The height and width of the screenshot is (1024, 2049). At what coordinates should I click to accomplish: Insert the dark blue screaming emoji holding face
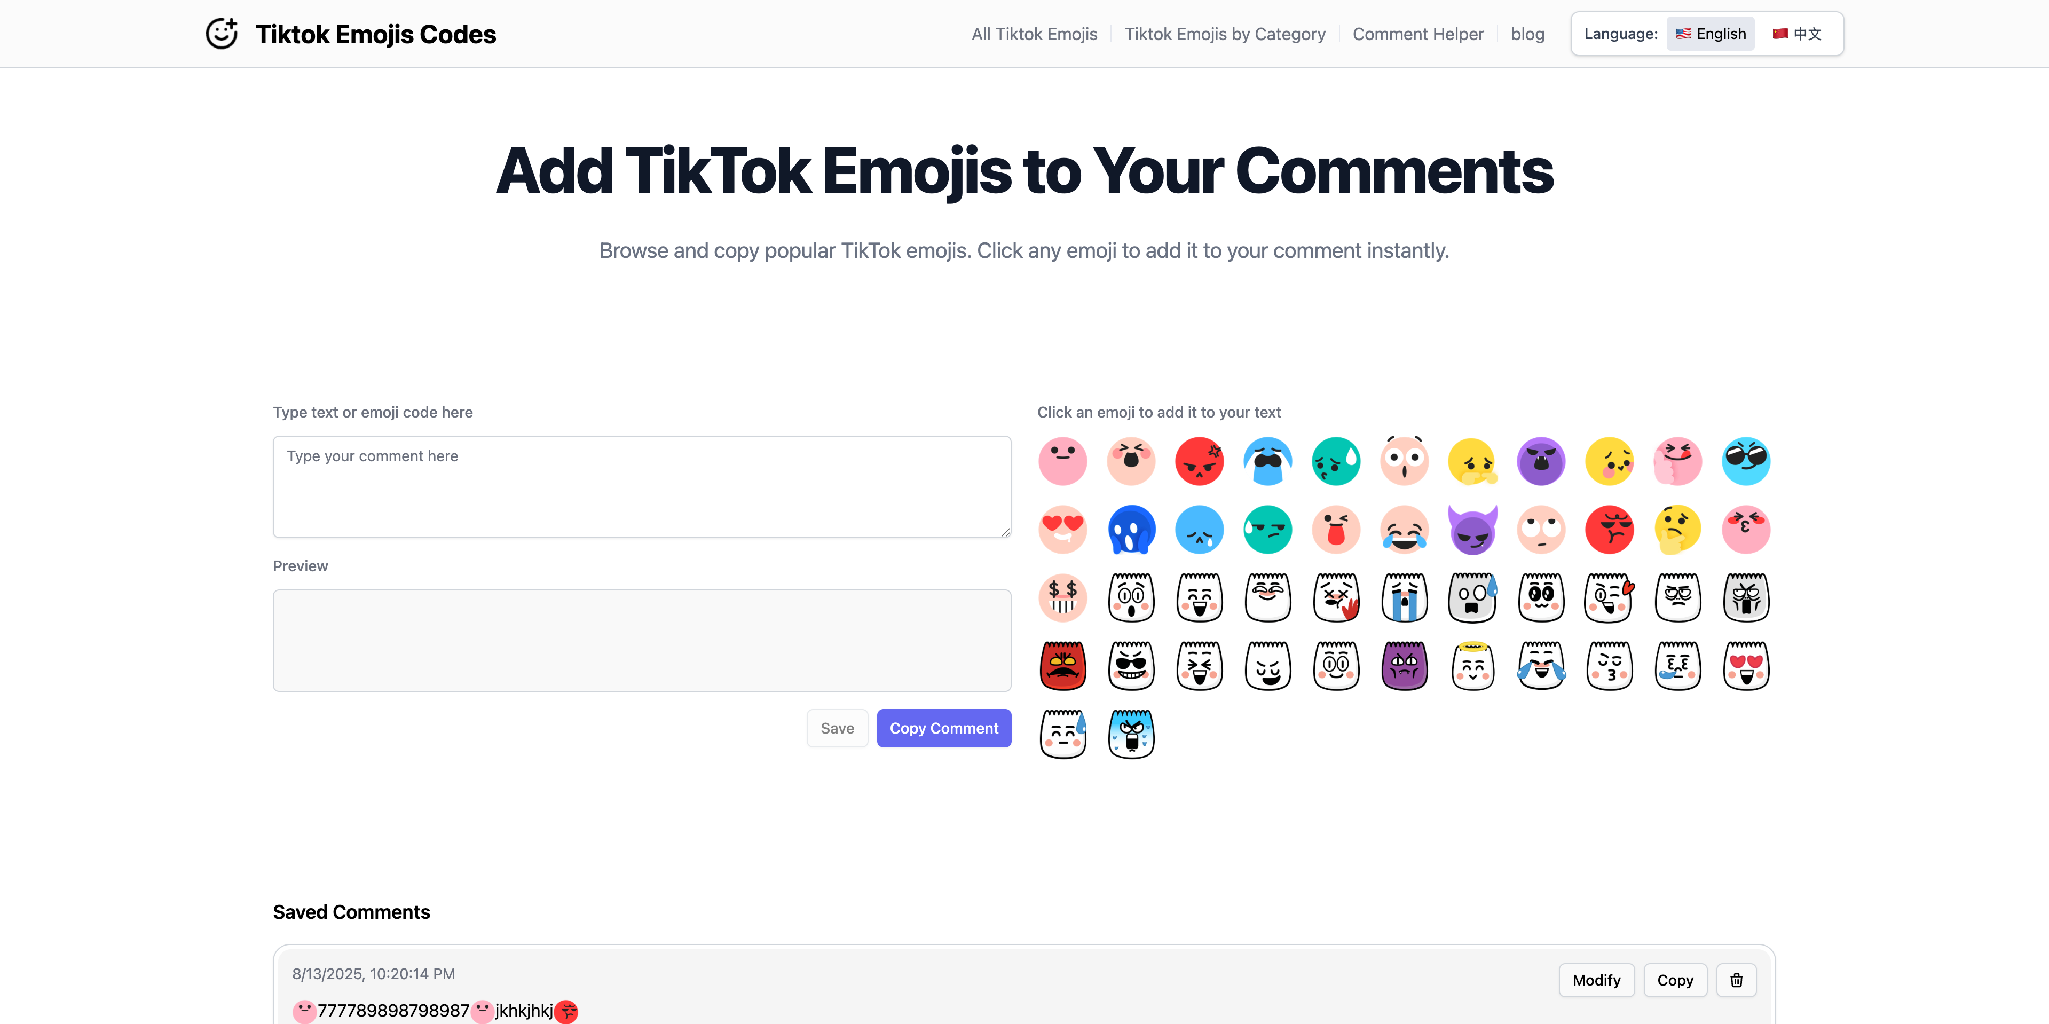1131,529
